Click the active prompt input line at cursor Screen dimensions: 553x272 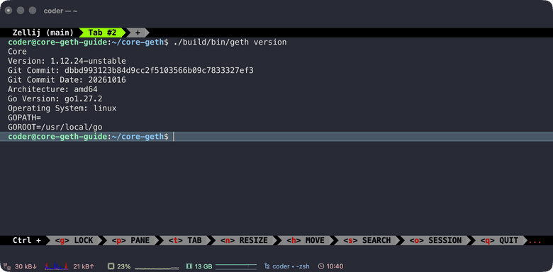coord(276,137)
